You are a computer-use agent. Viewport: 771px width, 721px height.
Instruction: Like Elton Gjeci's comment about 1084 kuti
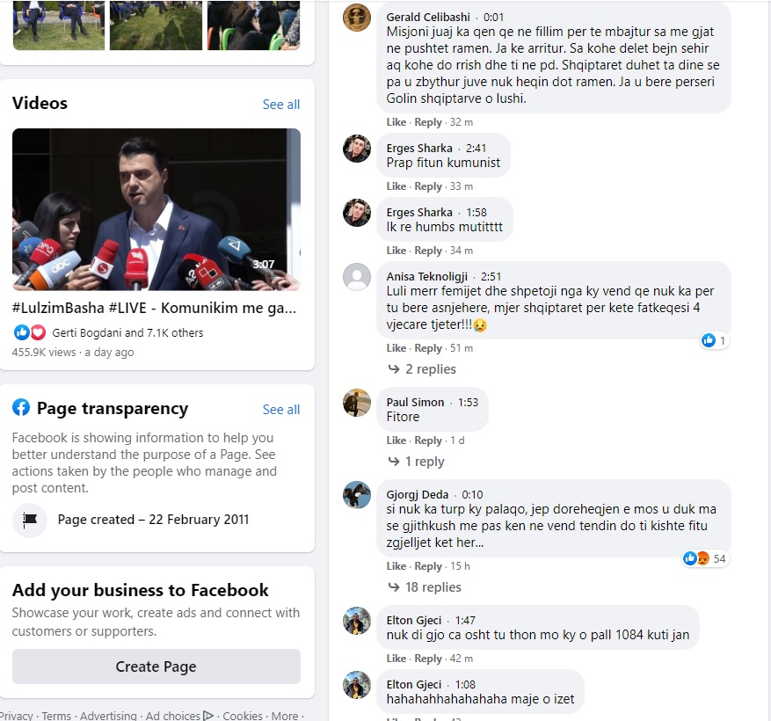click(396, 659)
